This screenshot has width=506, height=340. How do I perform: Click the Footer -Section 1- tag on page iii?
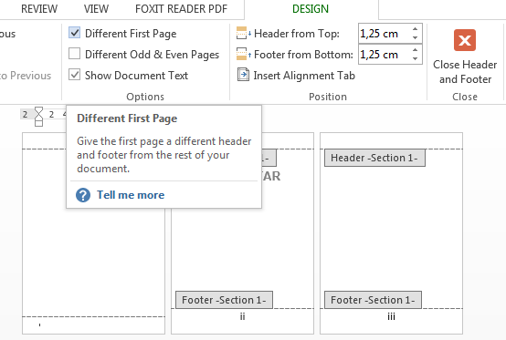(x=373, y=300)
